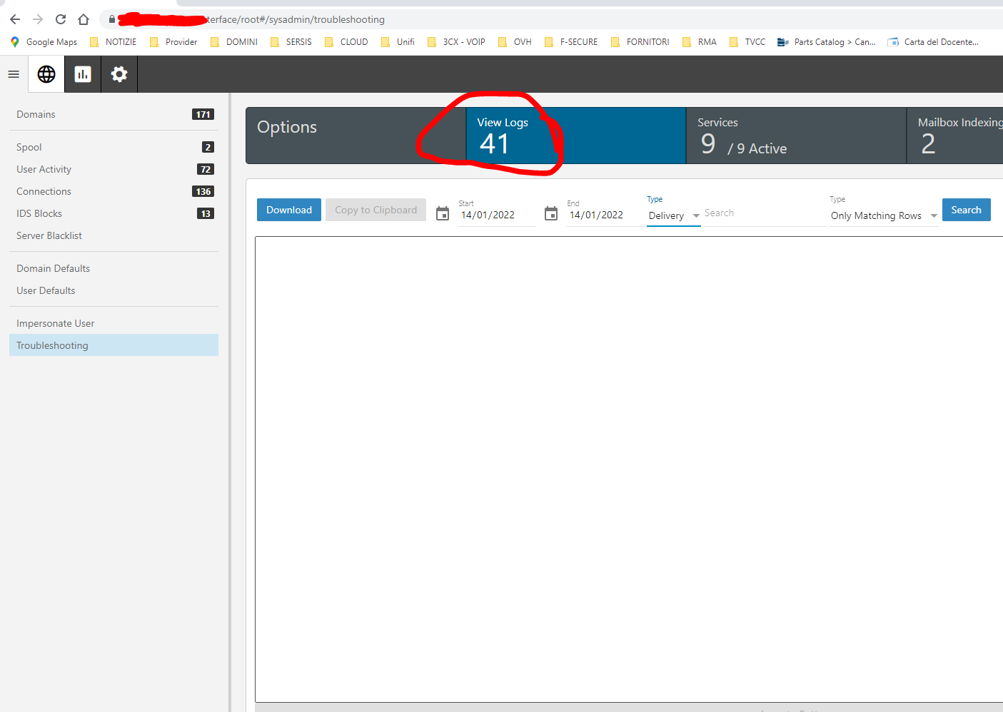Select IDS Blocks in the sidebar

39,213
